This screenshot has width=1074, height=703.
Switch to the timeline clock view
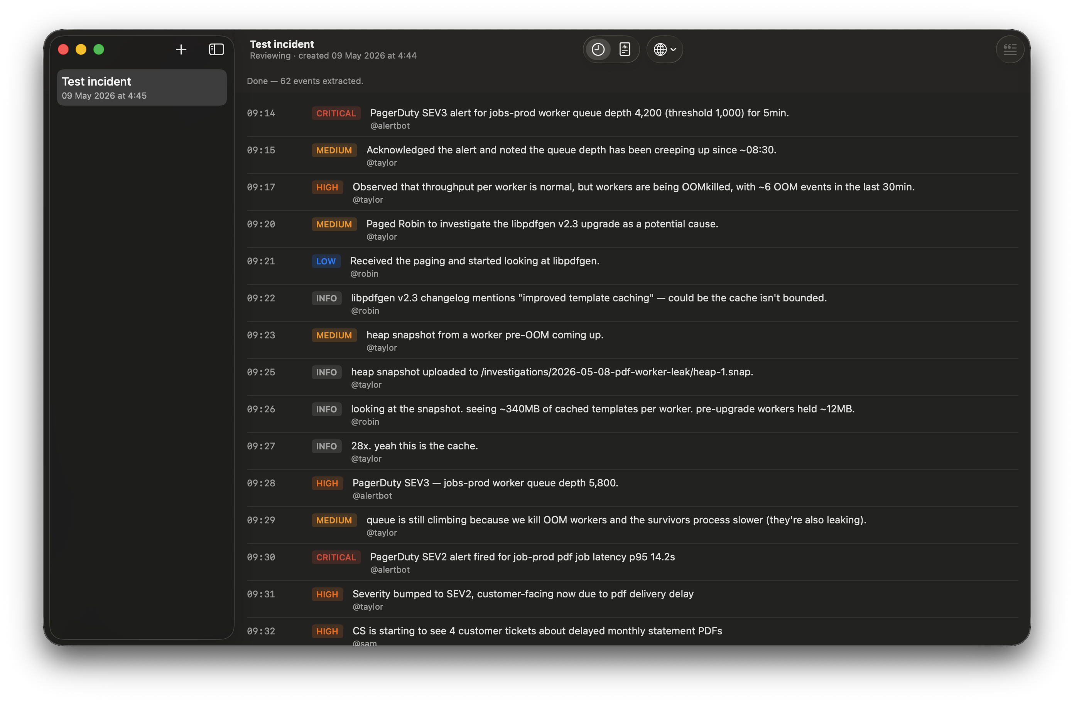click(598, 50)
